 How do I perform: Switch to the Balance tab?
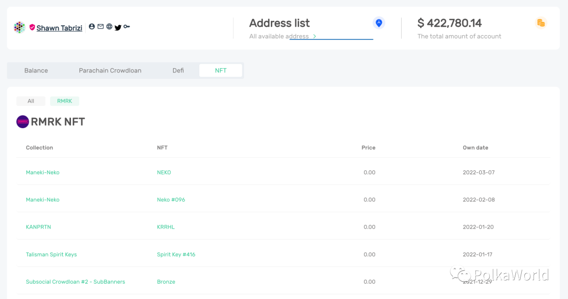tap(36, 70)
